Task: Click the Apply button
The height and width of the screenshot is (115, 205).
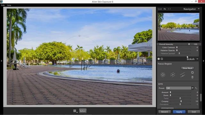Action: (x=179, y=112)
